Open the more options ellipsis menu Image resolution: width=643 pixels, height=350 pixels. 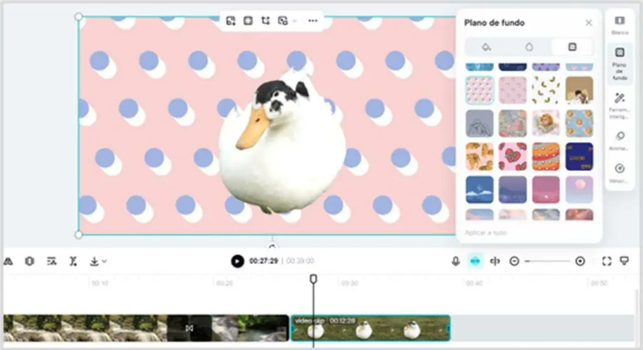tap(313, 21)
